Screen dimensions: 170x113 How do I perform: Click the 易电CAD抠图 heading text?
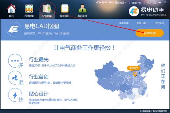42,26
